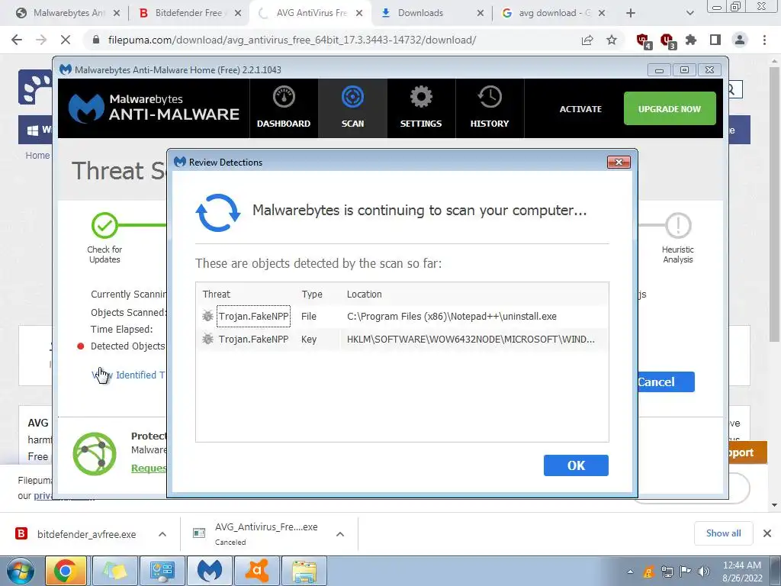This screenshot has width=781, height=586.
Task: Open a new browser tab
Action: 631,13
